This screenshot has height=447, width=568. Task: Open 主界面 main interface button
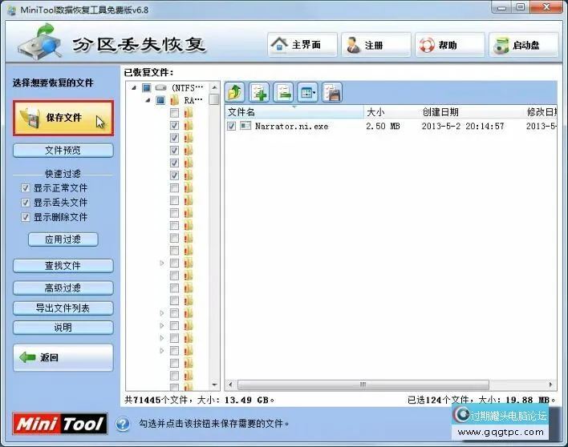[x=302, y=45]
